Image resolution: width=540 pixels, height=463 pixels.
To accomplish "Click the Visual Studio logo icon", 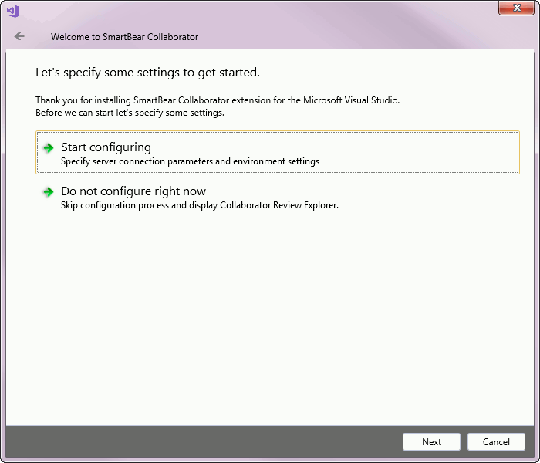I will click(12, 12).
